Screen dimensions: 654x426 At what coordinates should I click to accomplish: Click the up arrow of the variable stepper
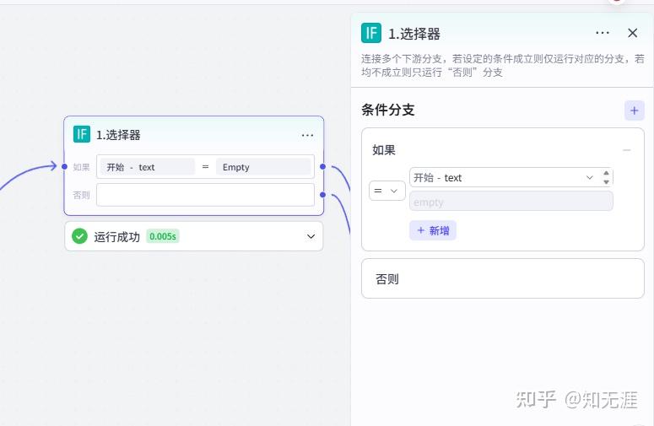pyautogui.click(x=606, y=173)
